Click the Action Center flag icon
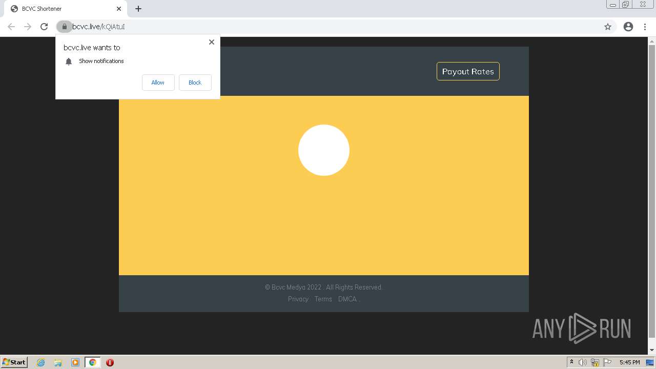This screenshot has width=656, height=369. tap(607, 362)
